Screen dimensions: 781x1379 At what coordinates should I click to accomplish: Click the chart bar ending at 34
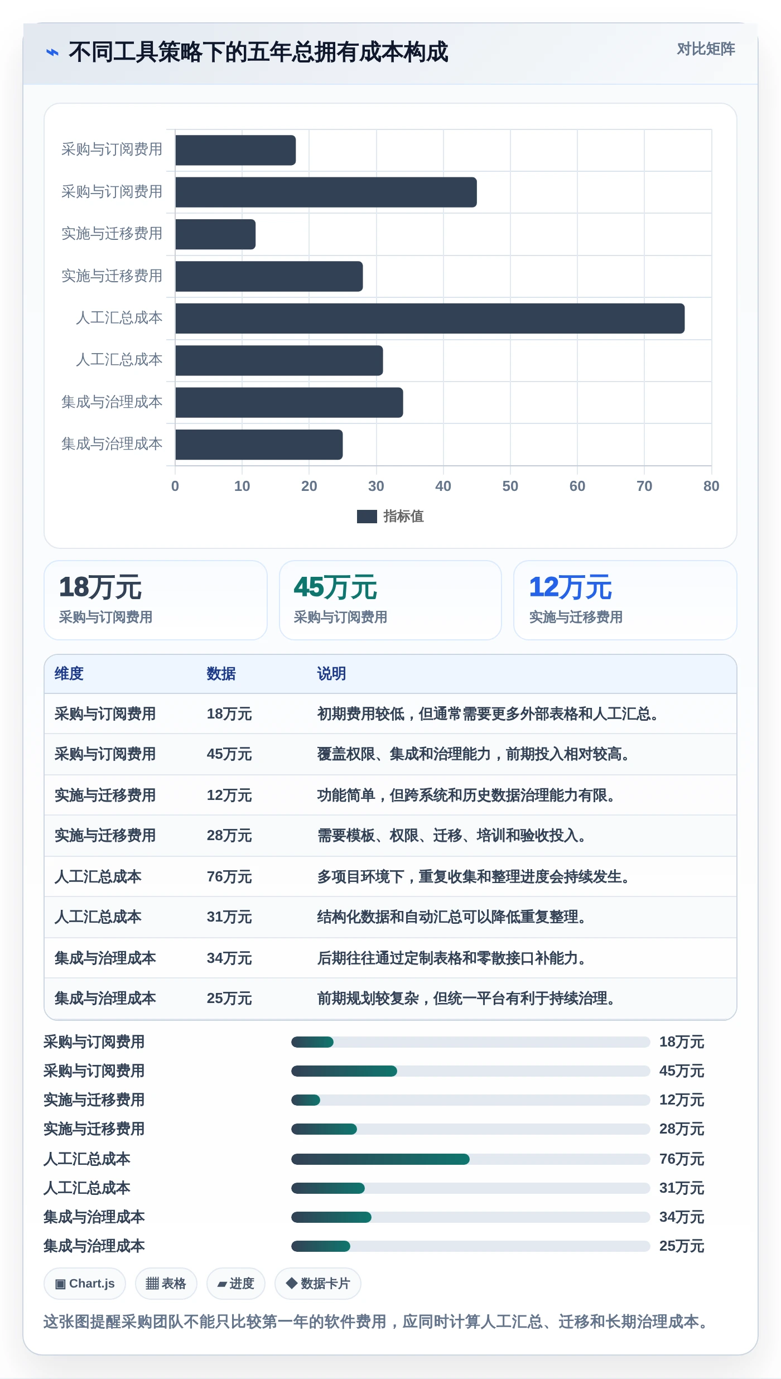[289, 403]
